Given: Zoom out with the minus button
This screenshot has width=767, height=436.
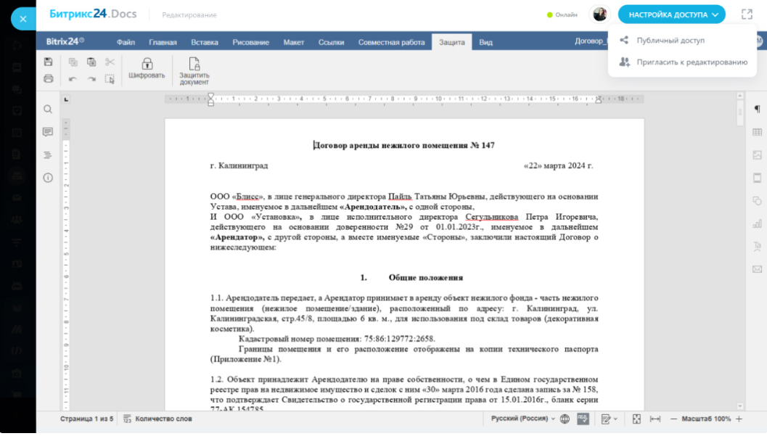Looking at the screenshot, I should [x=673, y=419].
